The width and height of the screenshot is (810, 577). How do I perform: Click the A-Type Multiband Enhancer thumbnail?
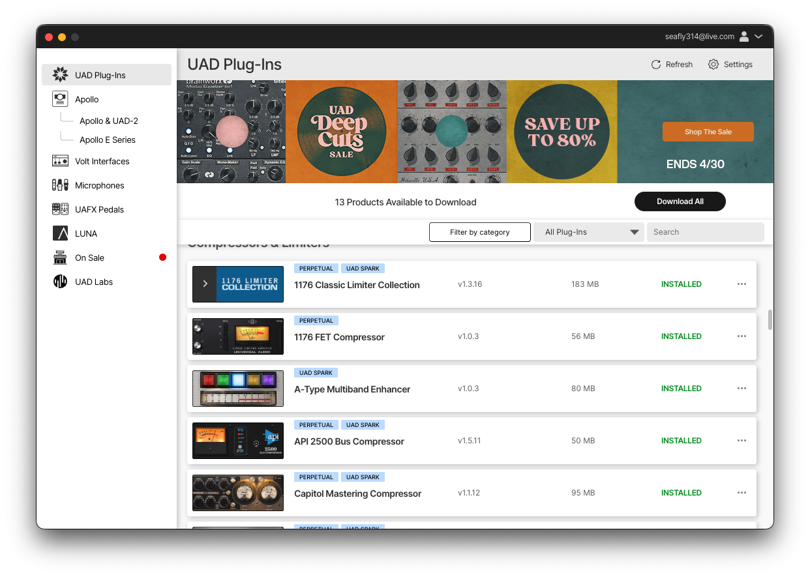[238, 389]
